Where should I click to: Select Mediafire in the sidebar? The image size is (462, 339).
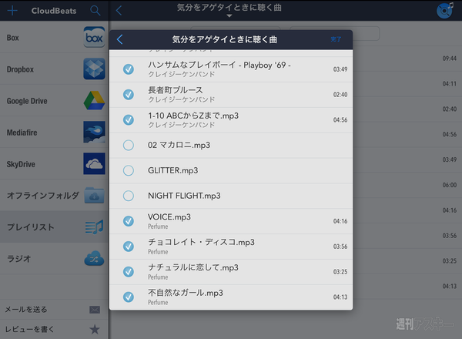[x=54, y=132]
